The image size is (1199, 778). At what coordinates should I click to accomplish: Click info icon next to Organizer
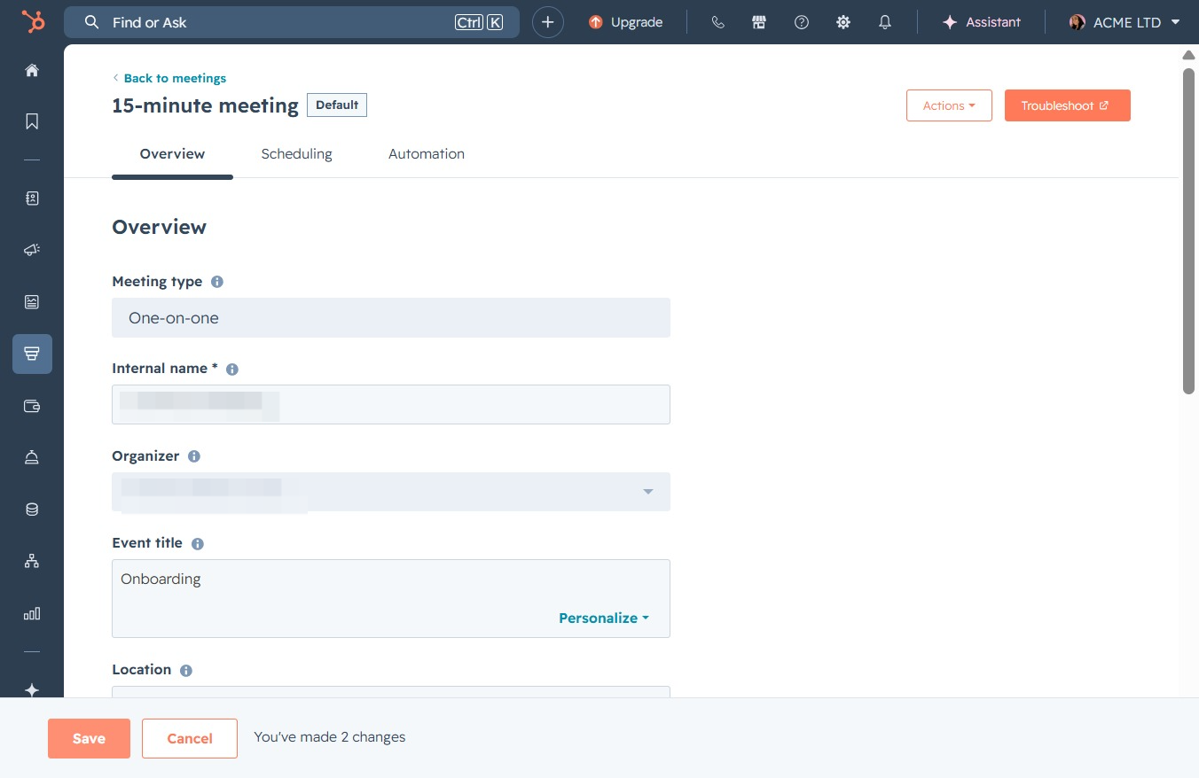tap(194, 456)
